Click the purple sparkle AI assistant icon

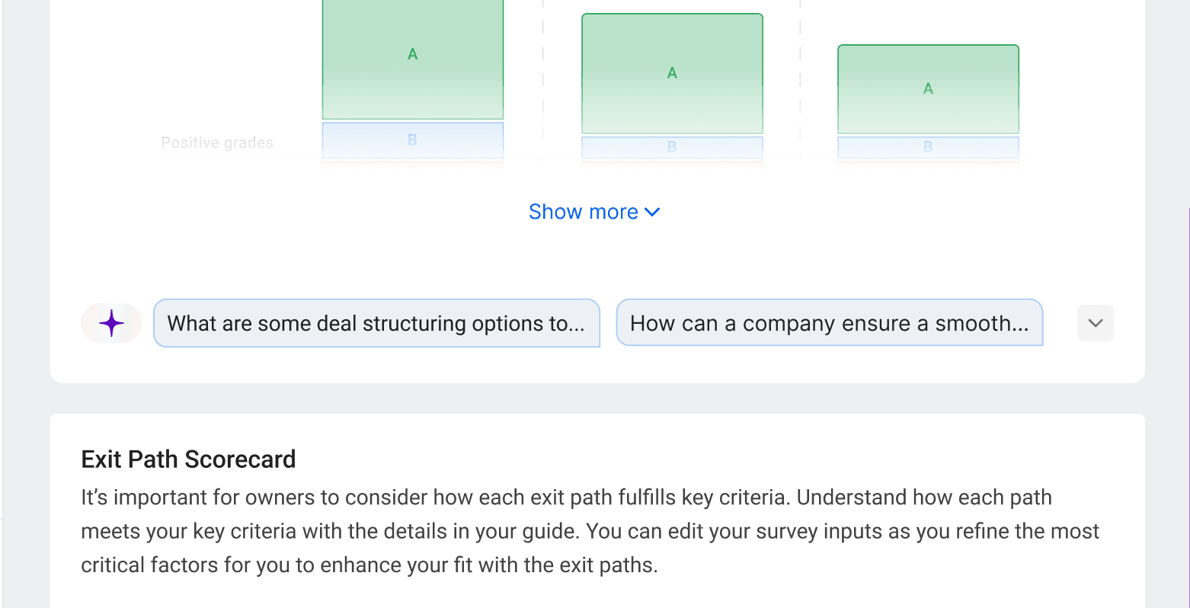(111, 323)
